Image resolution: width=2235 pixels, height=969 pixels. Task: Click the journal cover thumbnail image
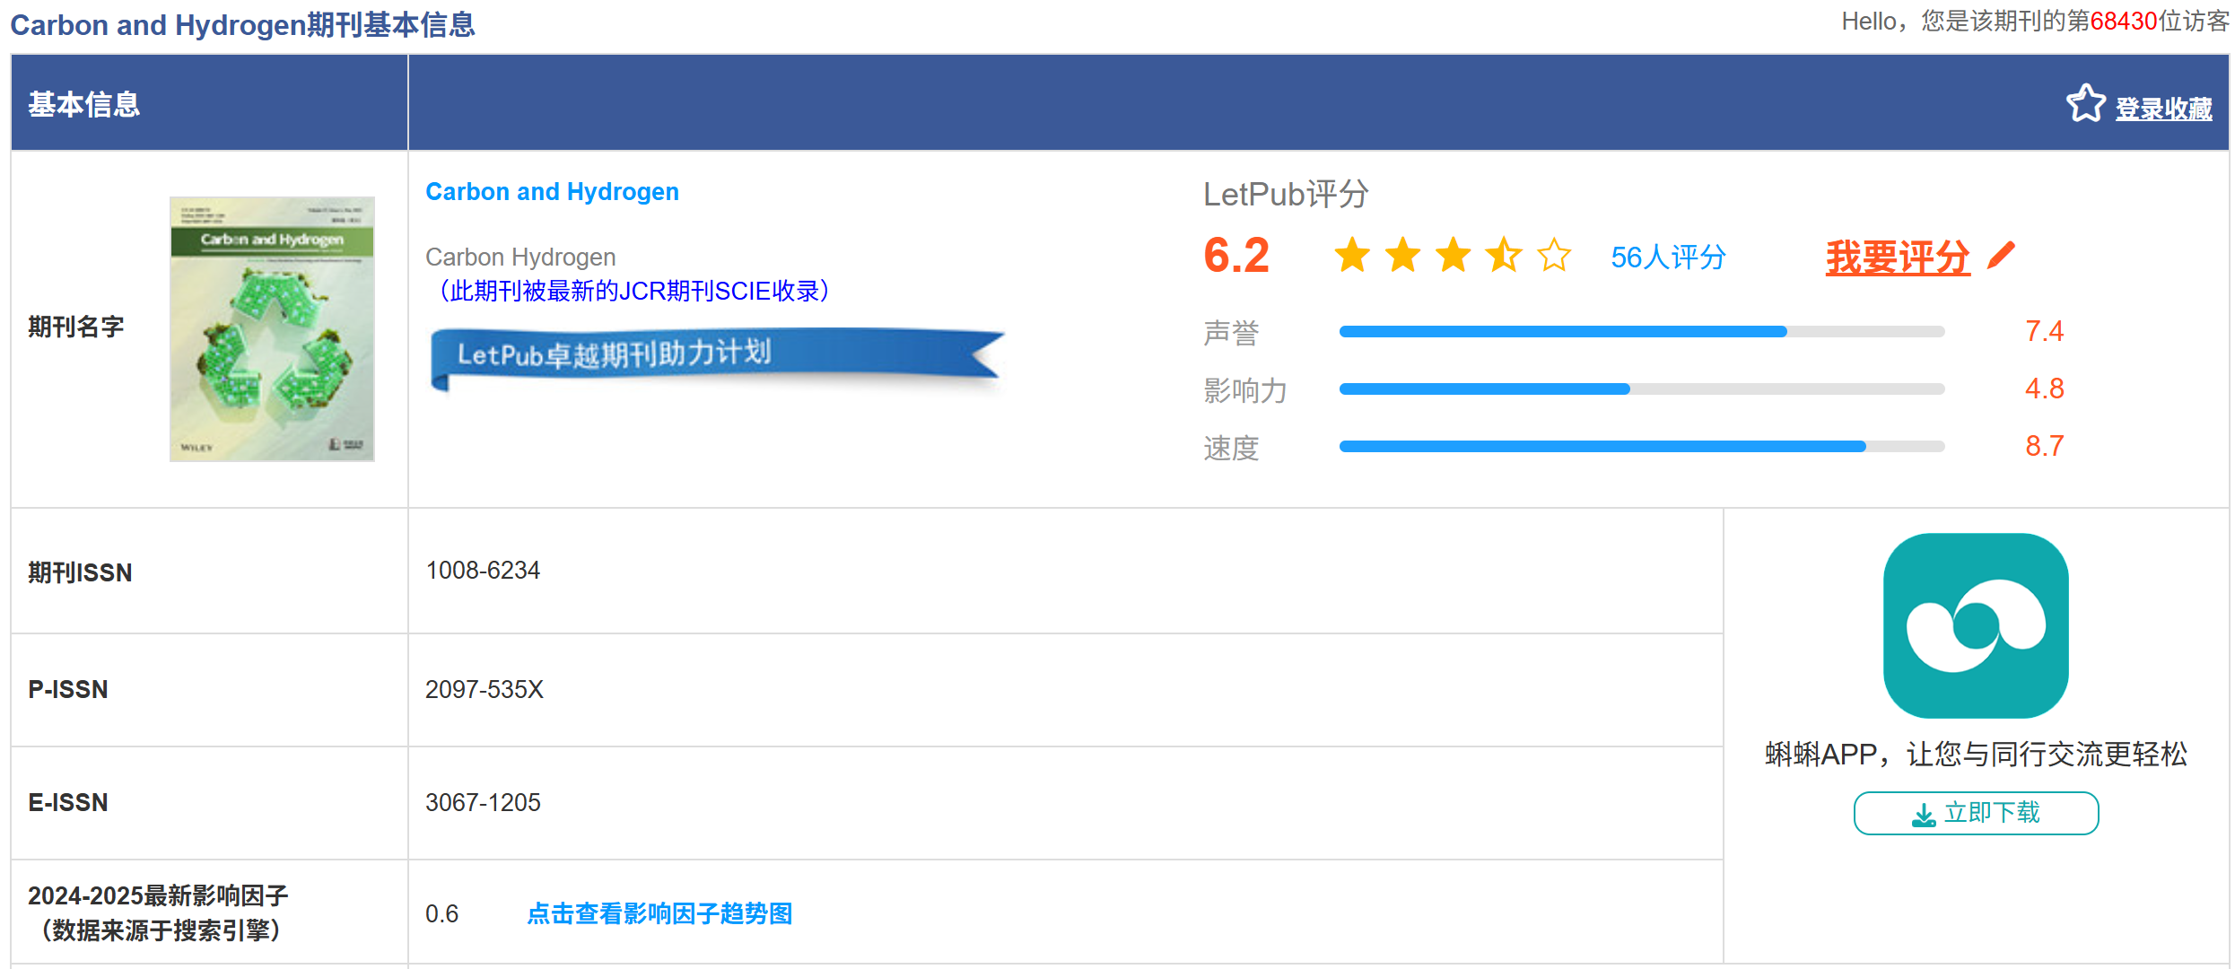(x=272, y=329)
